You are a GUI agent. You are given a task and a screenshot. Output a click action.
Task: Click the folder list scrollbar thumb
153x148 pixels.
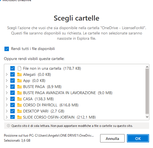tap(147, 91)
